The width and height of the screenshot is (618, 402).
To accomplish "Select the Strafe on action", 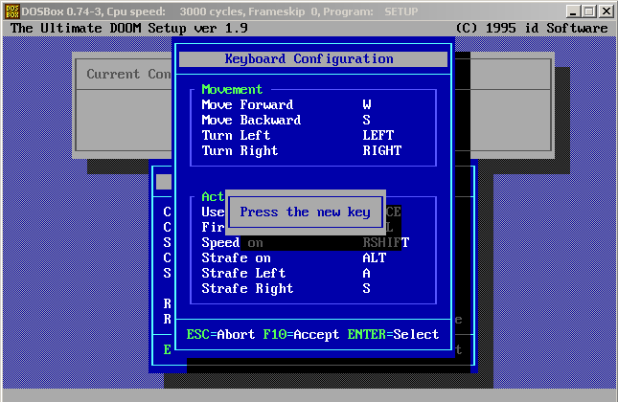I will 236,257.
